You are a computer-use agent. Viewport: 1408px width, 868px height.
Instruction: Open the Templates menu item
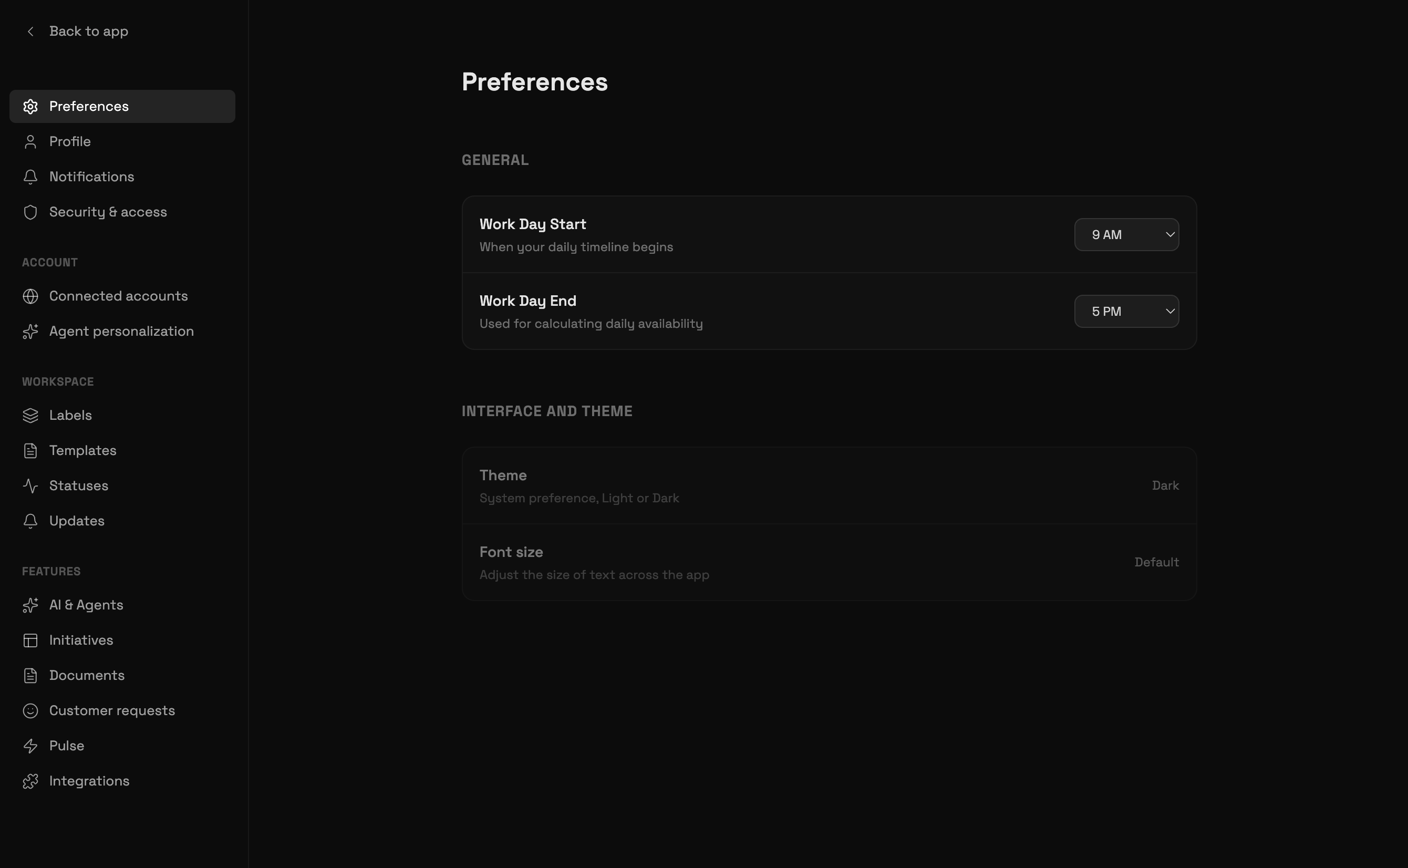click(x=82, y=451)
